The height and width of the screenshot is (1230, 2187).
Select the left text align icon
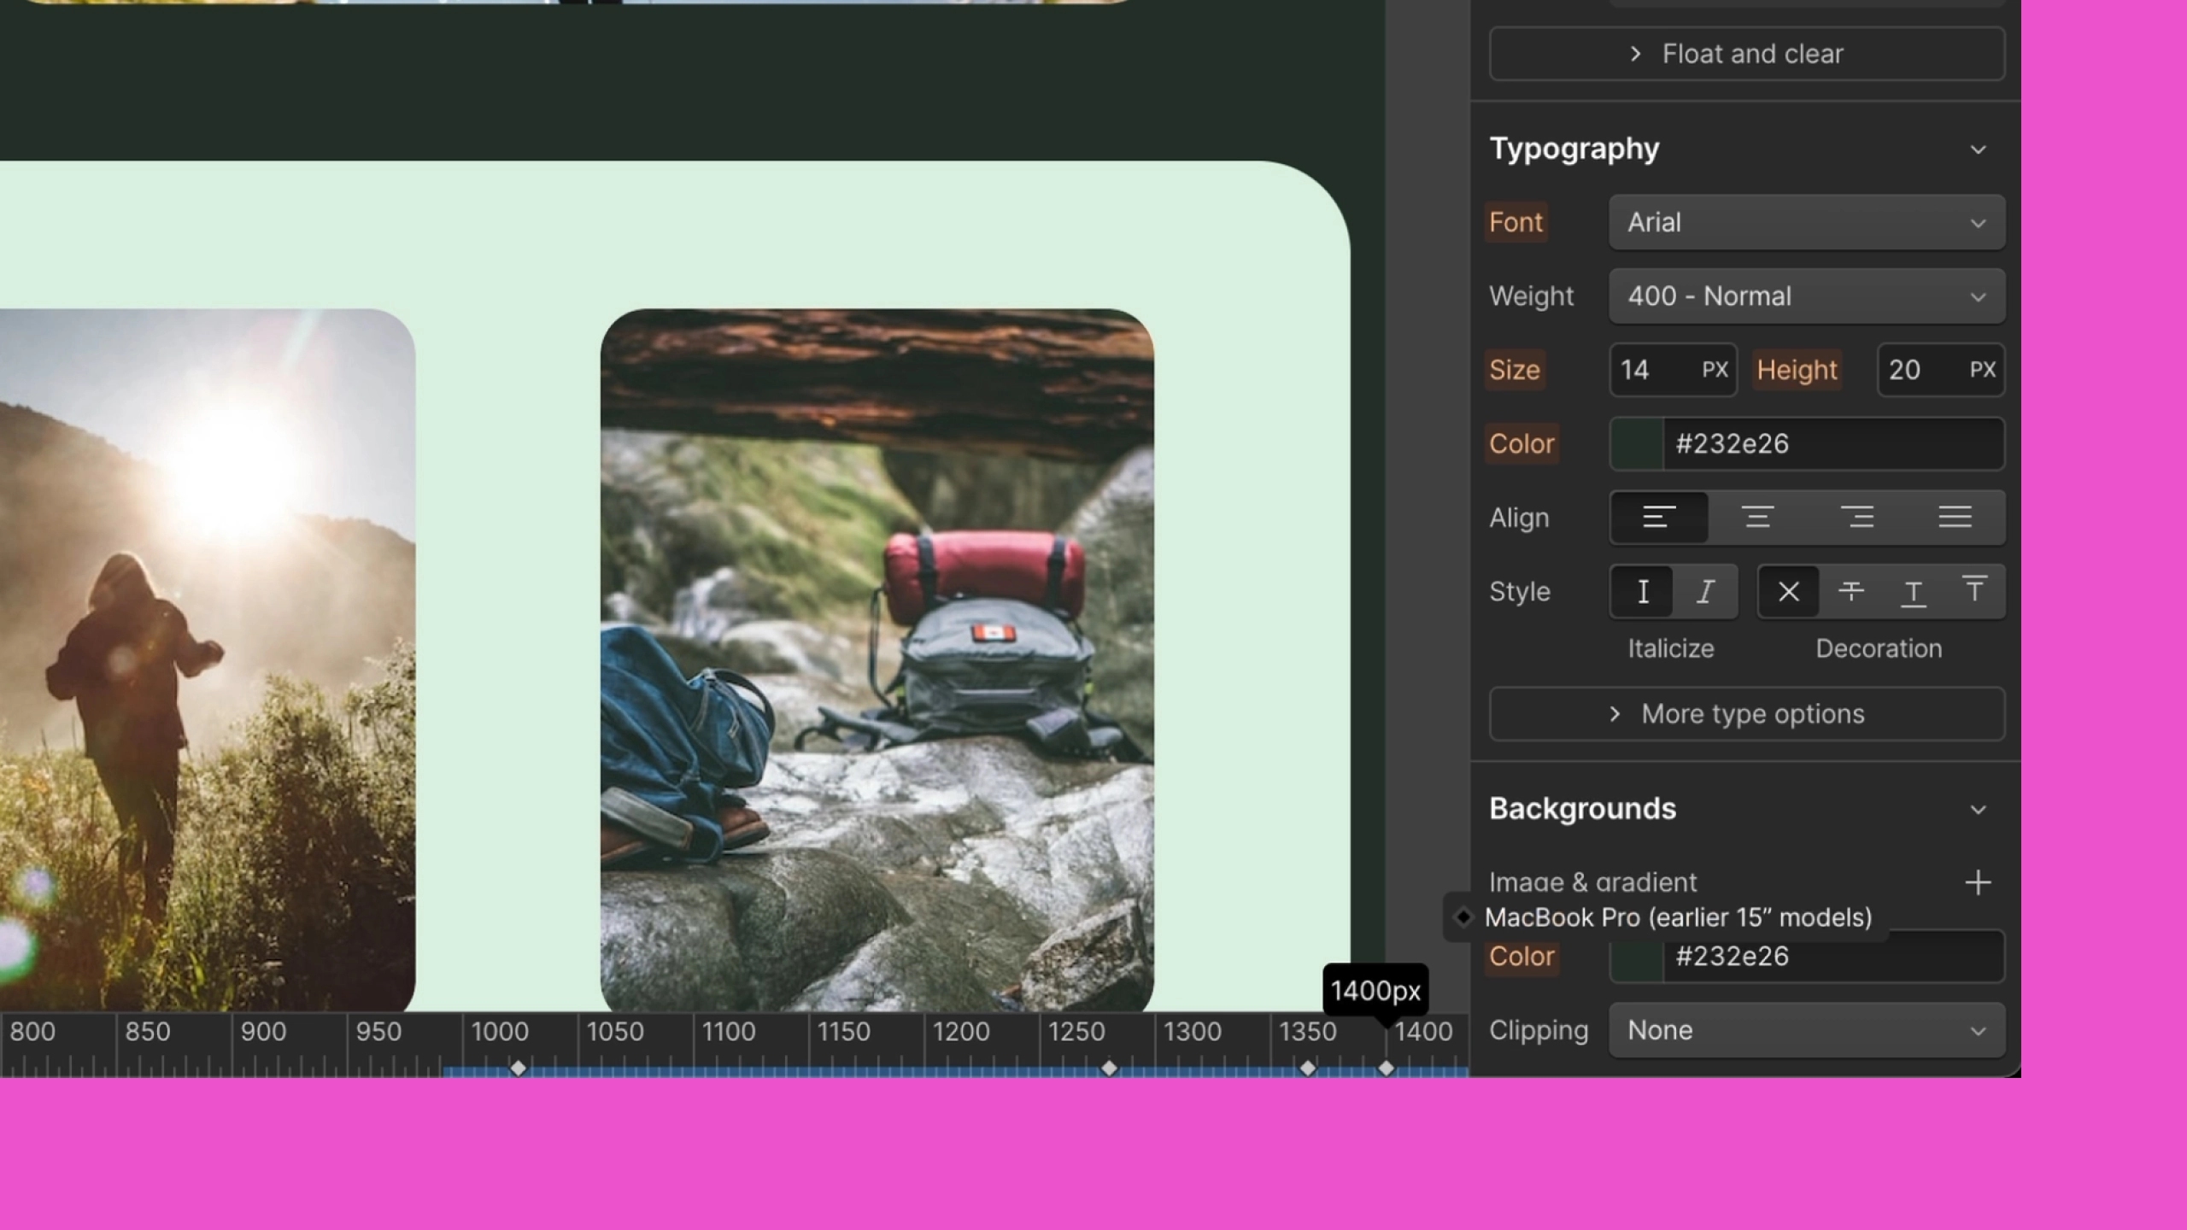1658,517
